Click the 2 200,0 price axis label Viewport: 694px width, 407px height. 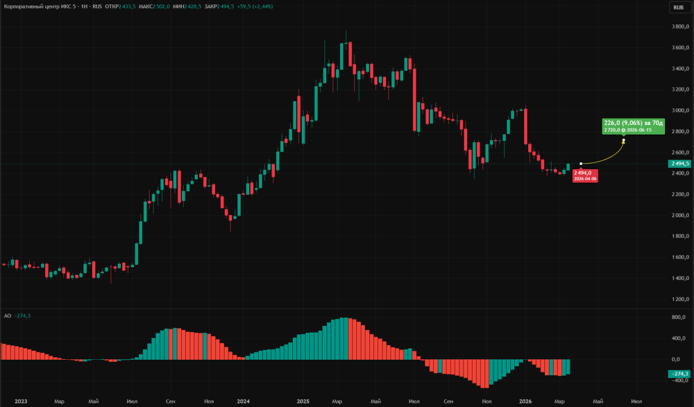click(680, 195)
